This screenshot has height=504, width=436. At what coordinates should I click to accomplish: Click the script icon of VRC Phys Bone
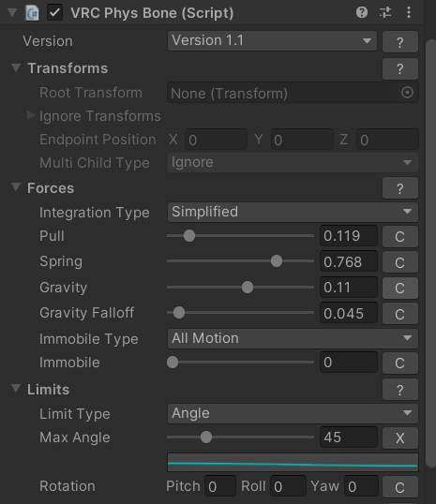32,13
